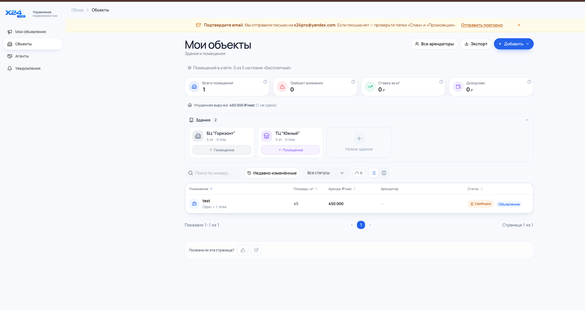Toggle Недавно изменённые filter
This screenshot has height=310, width=585.
(272, 173)
